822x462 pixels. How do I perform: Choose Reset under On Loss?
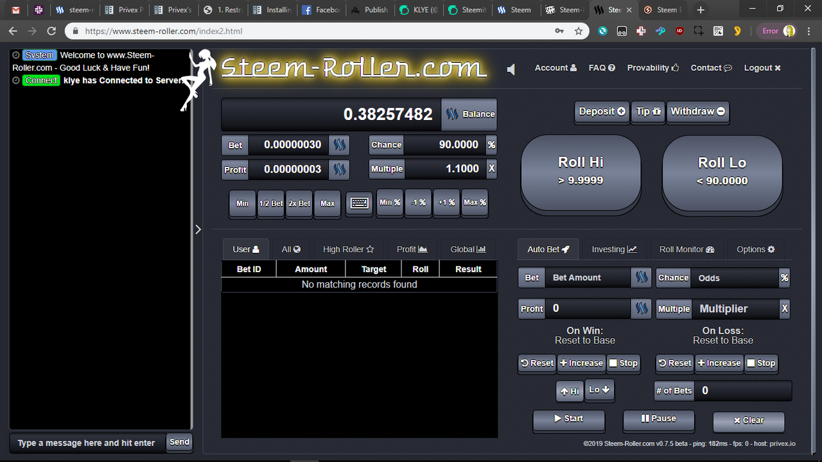point(674,363)
